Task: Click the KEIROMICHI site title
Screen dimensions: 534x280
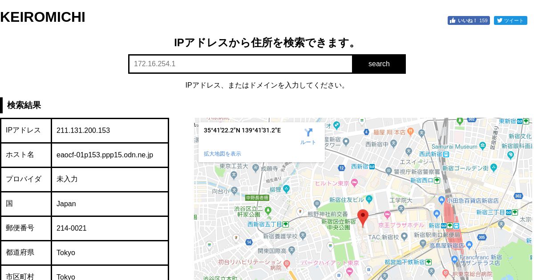Action: coord(43,17)
